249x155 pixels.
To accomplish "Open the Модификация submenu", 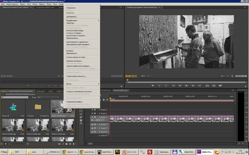I will coord(82,20).
